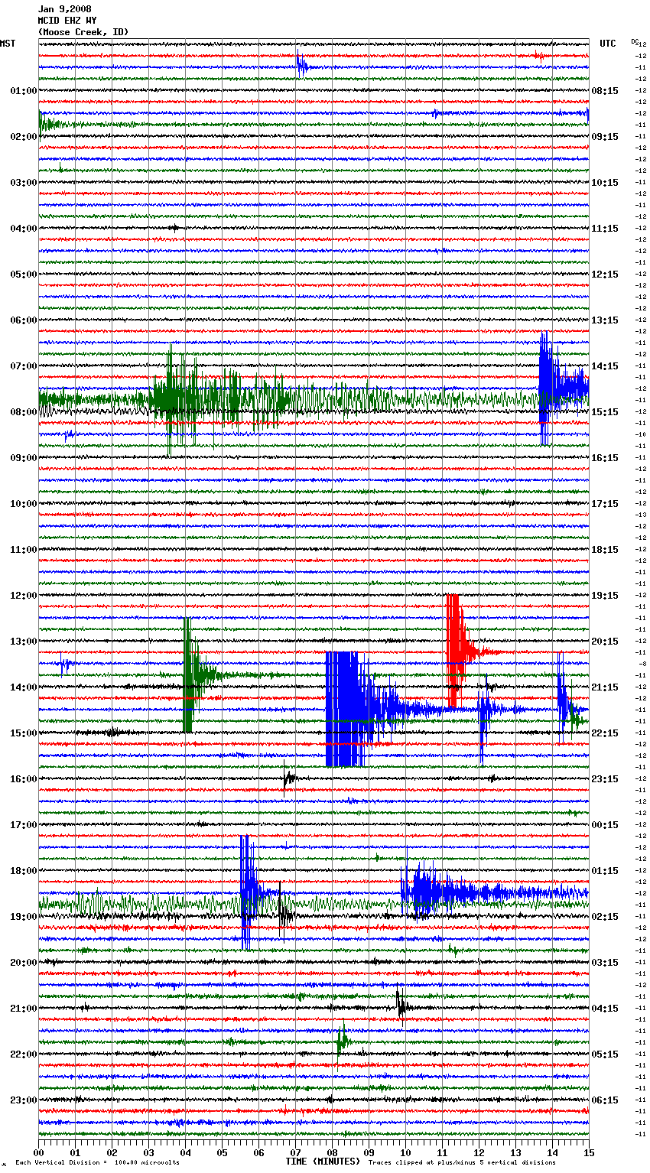Select the MST row label "13:00"
The height and width of the screenshot is (1173, 650).
pos(24,641)
